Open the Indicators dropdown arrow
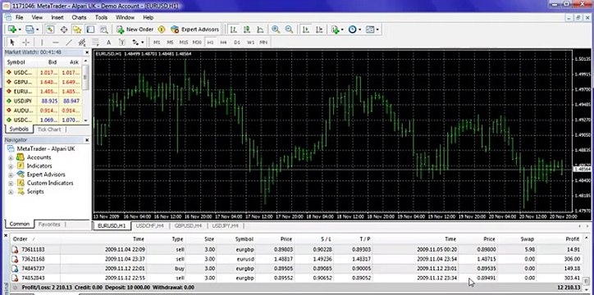 click(x=342, y=29)
